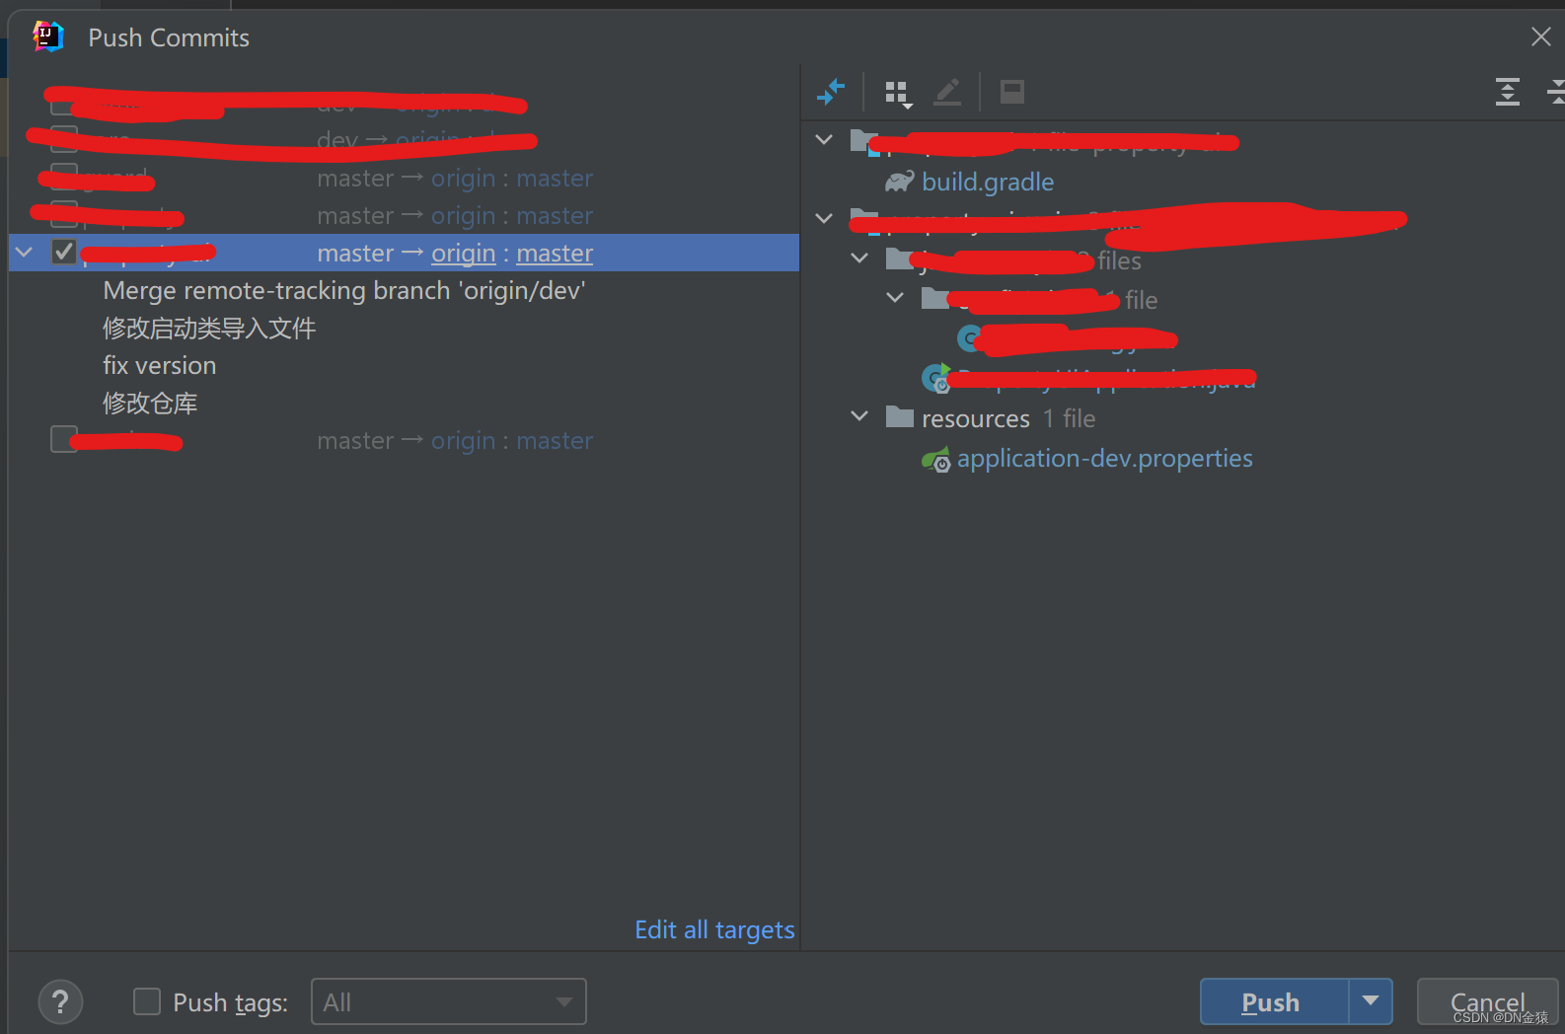
Task: Open the Group By toolbar icon
Action: click(898, 93)
